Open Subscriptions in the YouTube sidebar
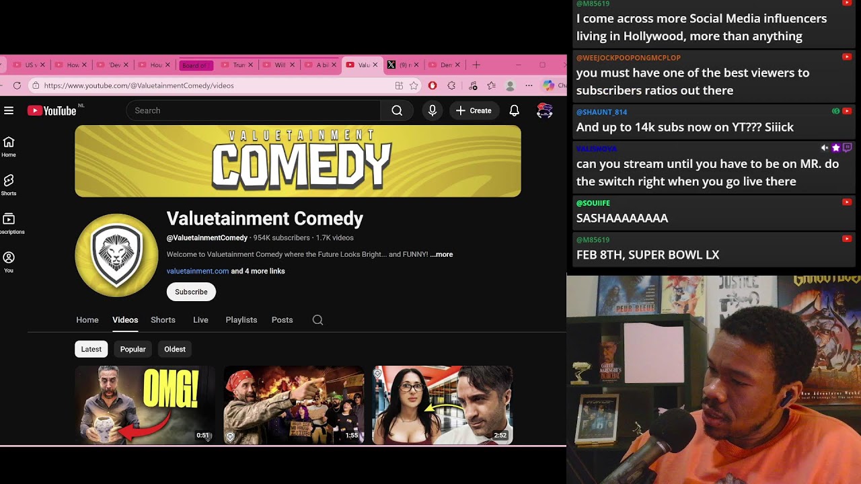861x484 pixels. 10,224
